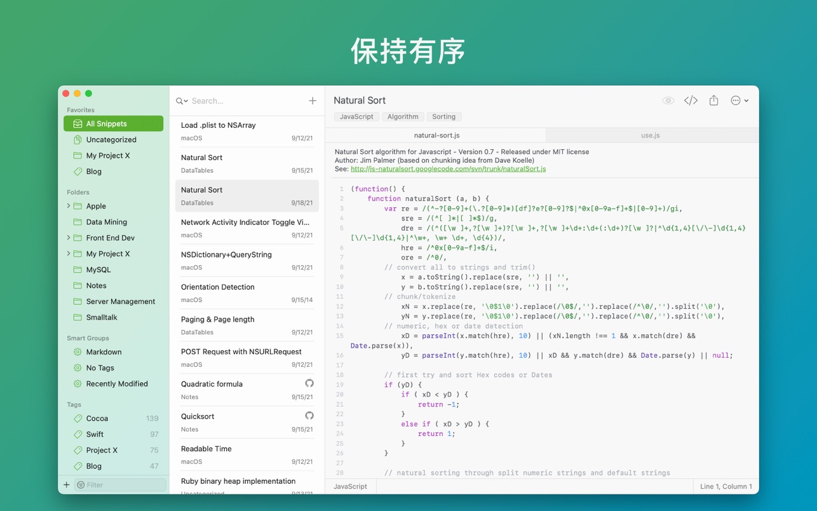Open the Natural Sort snippet dated 9/15/21
This screenshot has height=511, width=817.
[247, 164]
